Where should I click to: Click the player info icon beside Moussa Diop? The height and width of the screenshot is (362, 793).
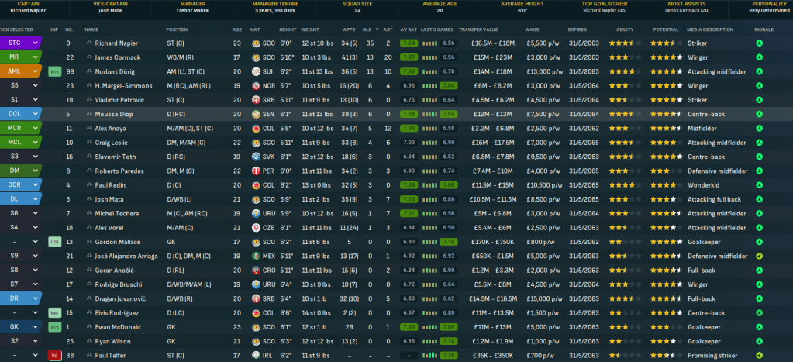pyautogui.click(x=89, y=114)
